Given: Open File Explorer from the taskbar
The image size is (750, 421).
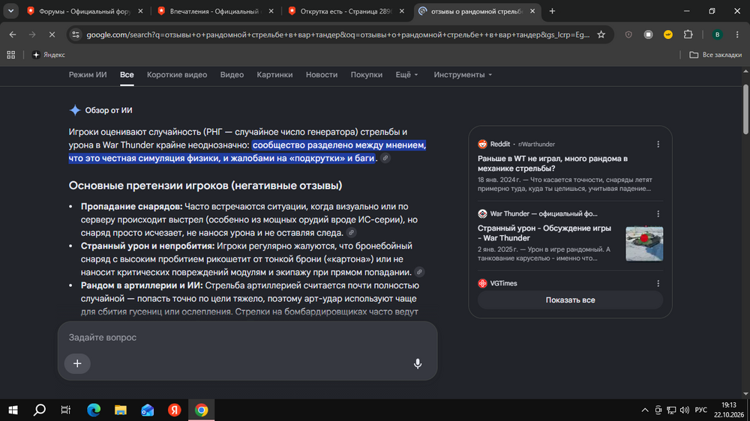Looking at the screenshot, I should (x=121, y=410).
